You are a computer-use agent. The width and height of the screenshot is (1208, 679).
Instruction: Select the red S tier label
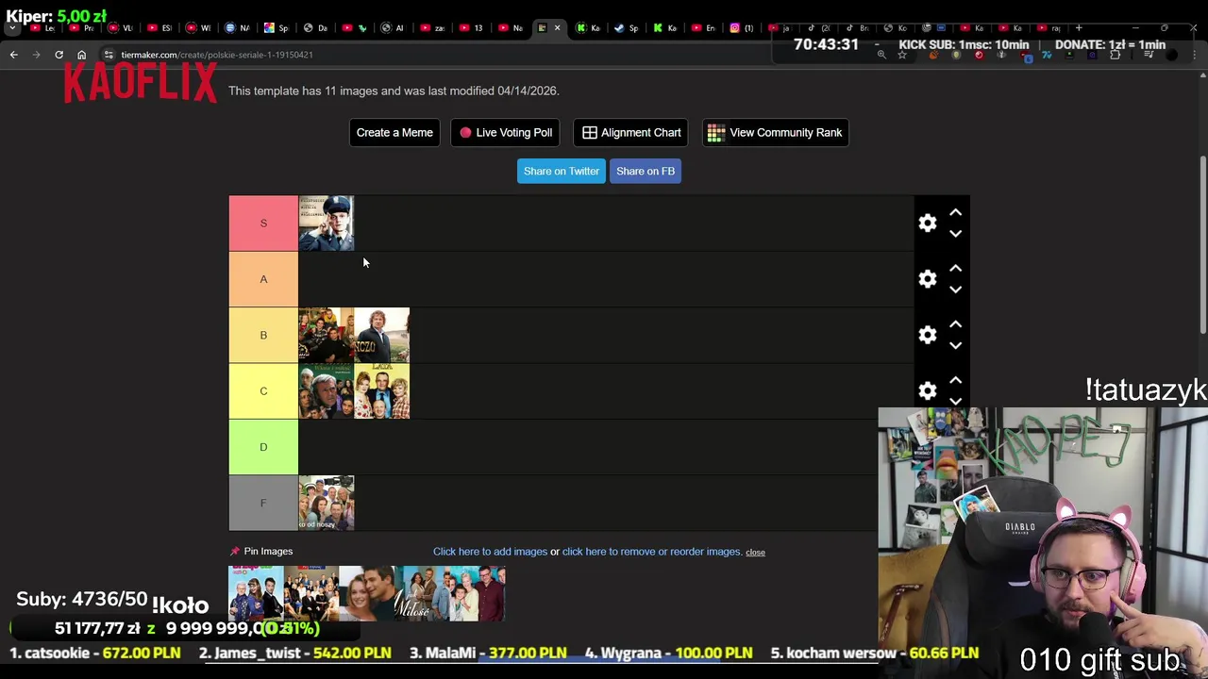tap(263, 224)
